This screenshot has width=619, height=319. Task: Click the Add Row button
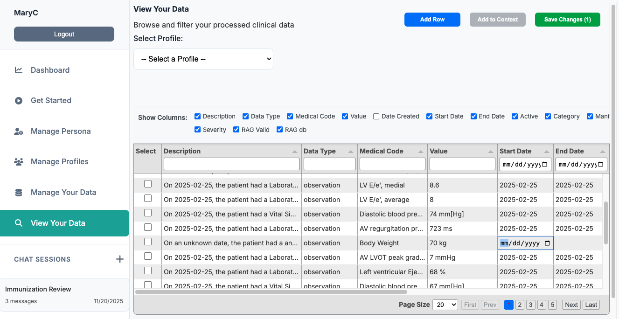pyautogui.click(x=432, y=20)
